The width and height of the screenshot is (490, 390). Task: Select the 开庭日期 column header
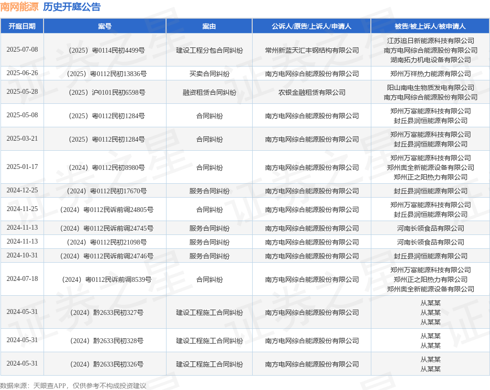[x=22, y=26]
